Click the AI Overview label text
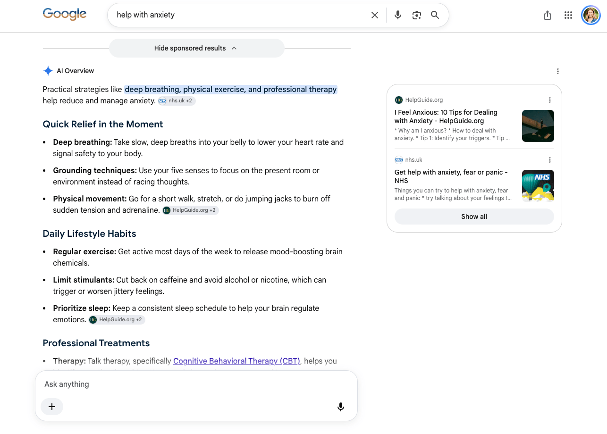The width and height of the screenshot is (607, 434). (76, 71)
